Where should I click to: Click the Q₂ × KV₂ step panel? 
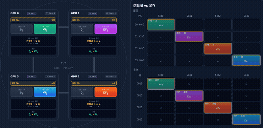94,114
